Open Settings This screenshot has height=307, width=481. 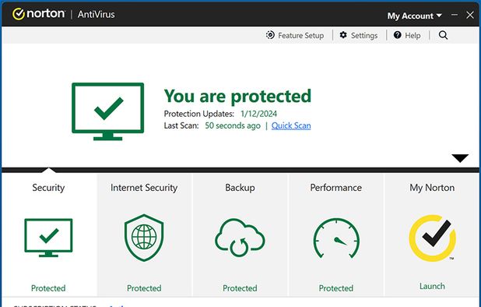pyautogui.click(x=359, y=35)
